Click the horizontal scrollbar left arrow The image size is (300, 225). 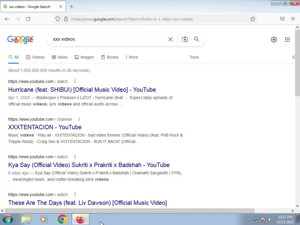click(x=2, y=211)
